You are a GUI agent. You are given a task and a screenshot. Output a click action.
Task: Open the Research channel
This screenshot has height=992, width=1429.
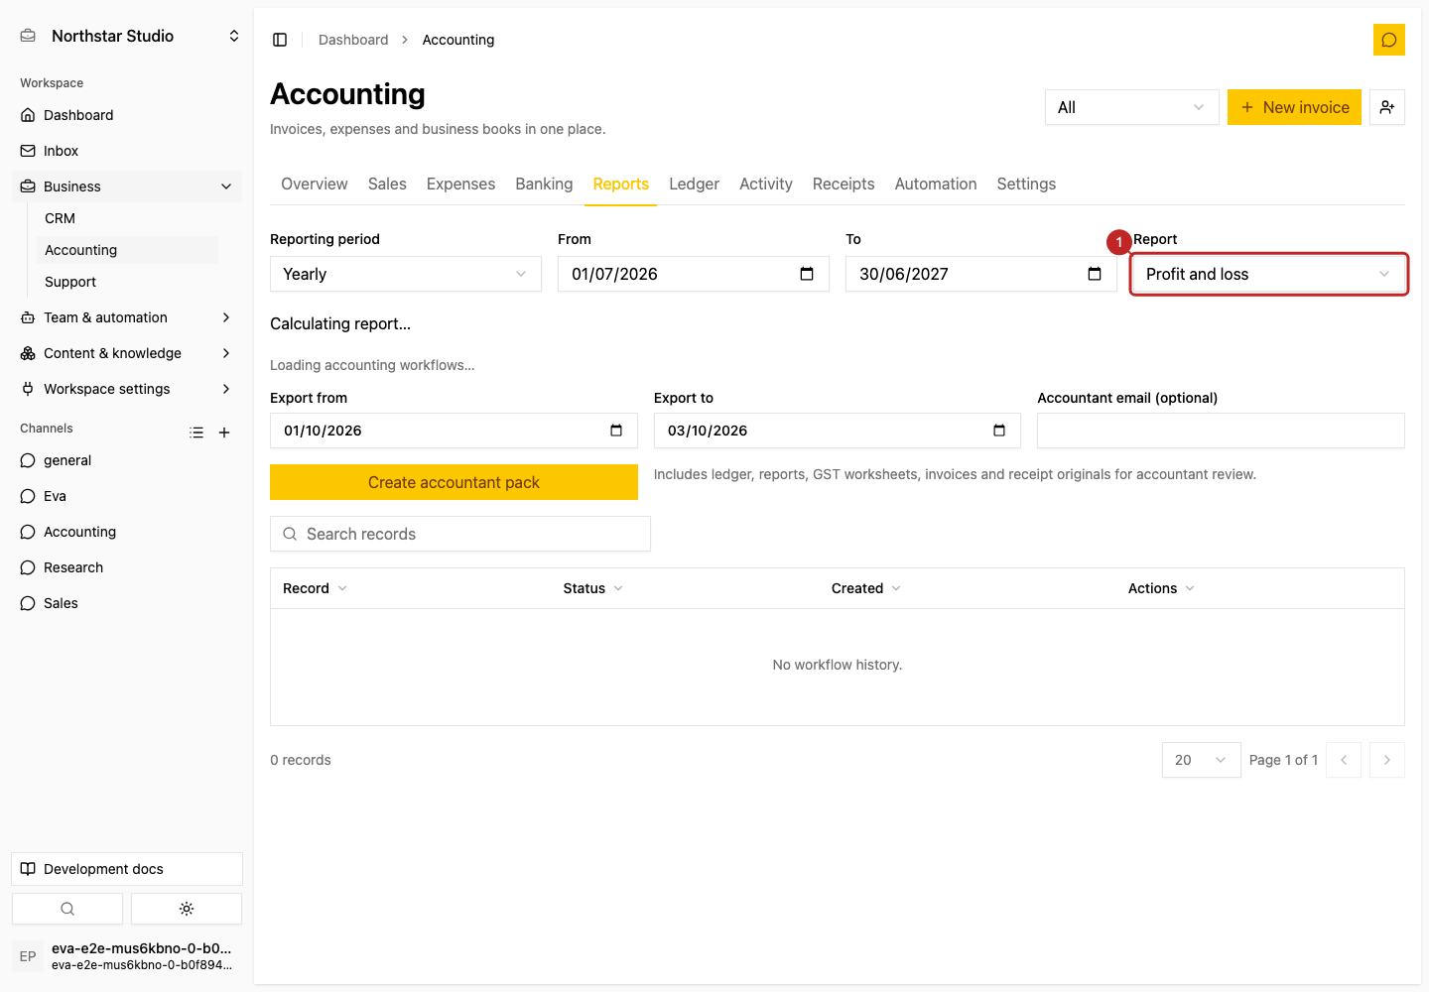[x=127, y=567]
